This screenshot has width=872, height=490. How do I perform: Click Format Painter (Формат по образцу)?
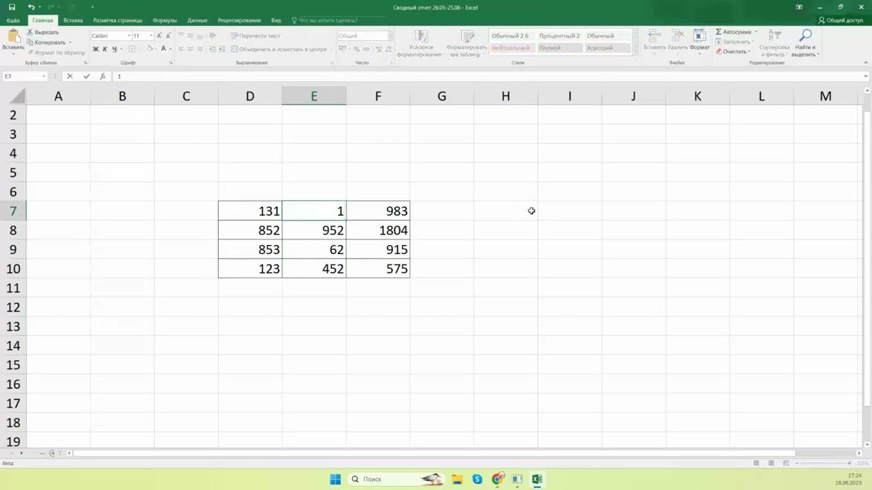56,52
